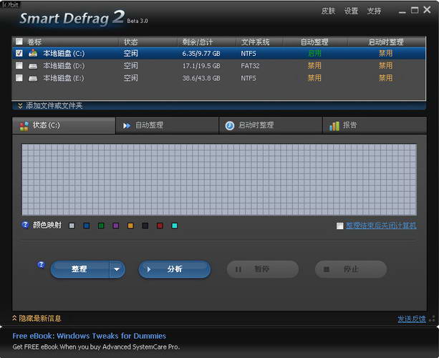
Task: Collapse the 隐藏最新信息 news panel
Action: coord(37,318)
